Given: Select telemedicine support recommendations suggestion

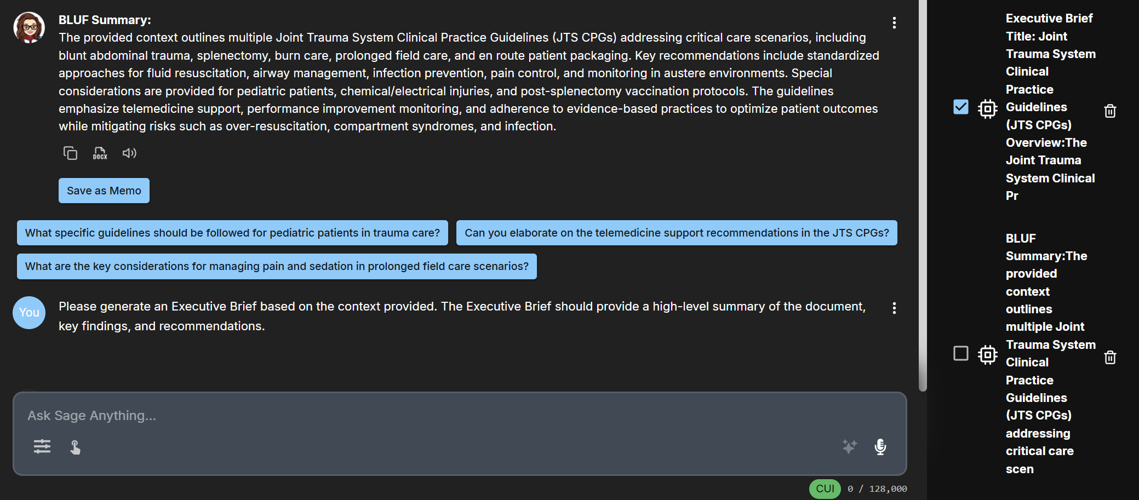Looking at the screenshot, I should coord(677,233).
